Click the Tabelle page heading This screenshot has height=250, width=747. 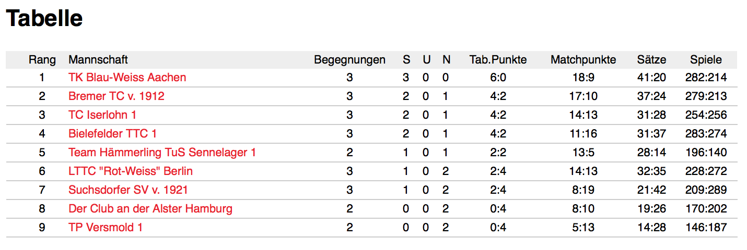tap(44, 19)
